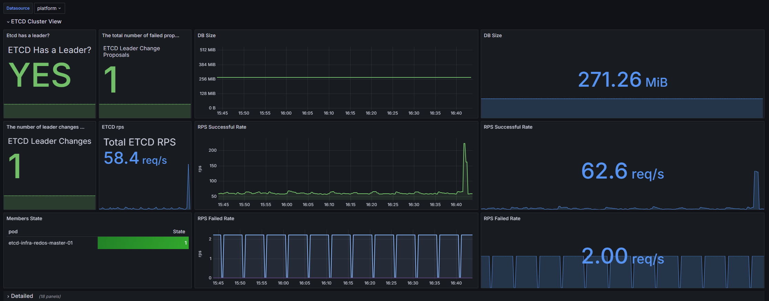Screen dimensions: 769x301
Task: Click the green YES leader status value
Action: coord(40,75)
